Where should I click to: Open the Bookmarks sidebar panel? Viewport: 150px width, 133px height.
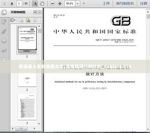tap(4, 22)
